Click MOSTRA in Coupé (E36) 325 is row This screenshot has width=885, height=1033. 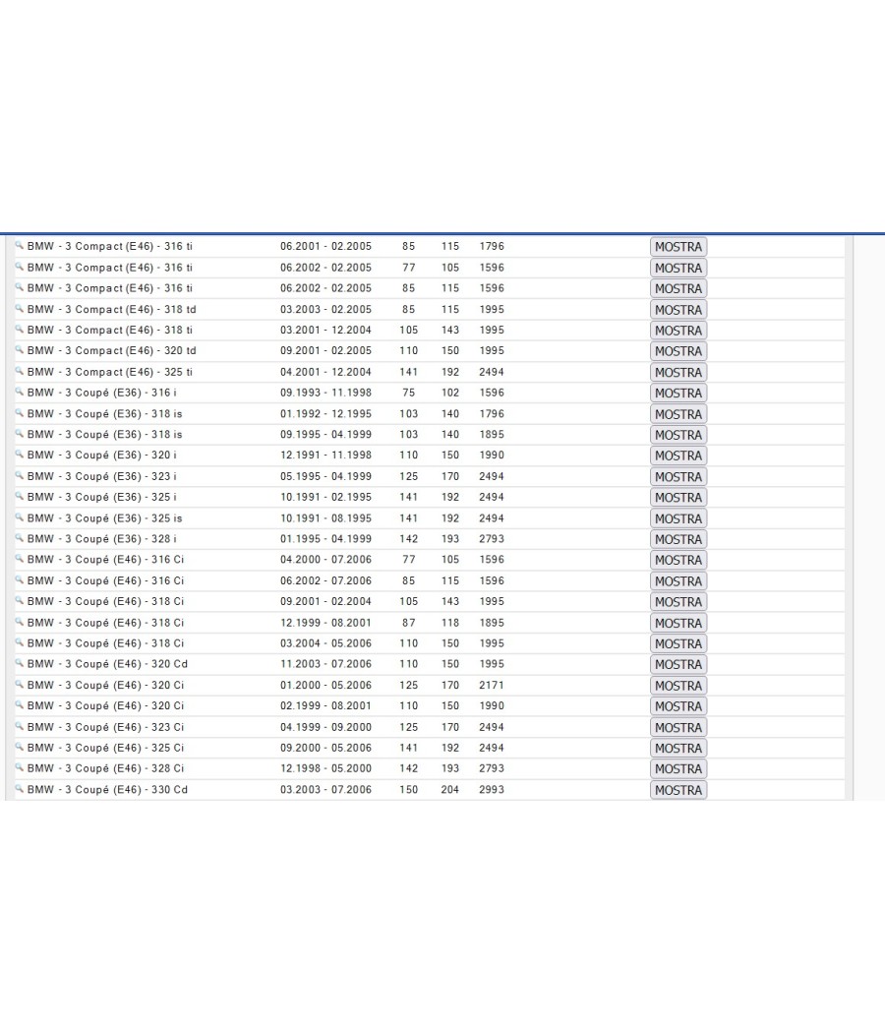click(678, 518)
